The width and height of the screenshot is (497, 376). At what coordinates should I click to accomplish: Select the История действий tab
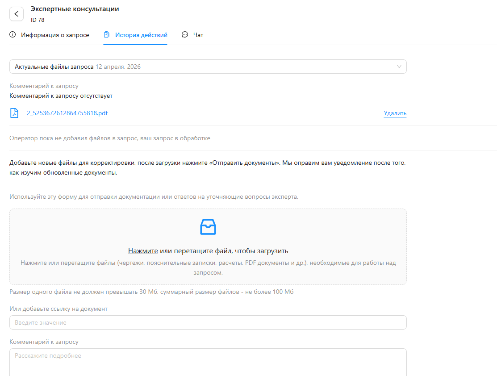point(141,35)
